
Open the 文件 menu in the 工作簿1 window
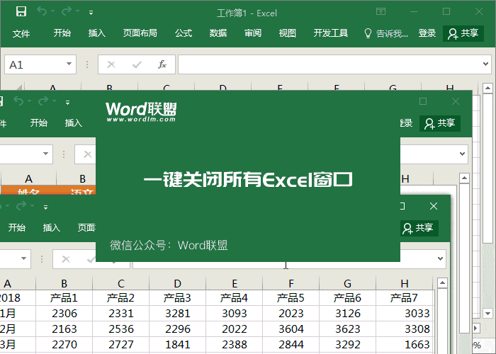tap(21, 33)
